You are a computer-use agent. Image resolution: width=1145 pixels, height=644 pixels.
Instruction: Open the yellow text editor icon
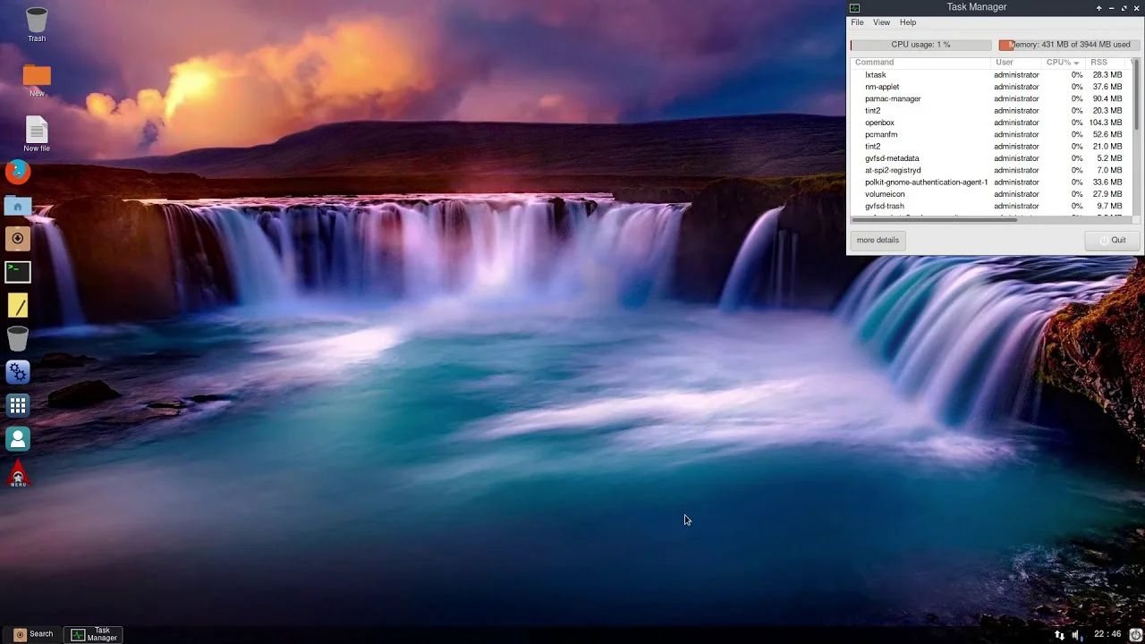18,306
